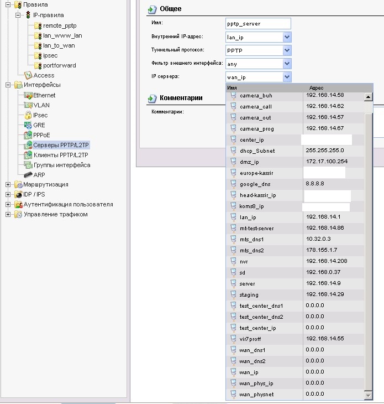Click the google_dns address object icon
384x404 pixels.
pyautogui.click(x=233, y=184)
